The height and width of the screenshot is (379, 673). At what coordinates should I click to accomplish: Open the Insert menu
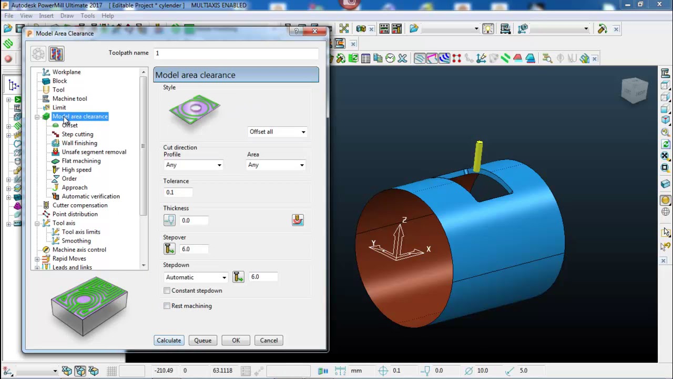[x=46, y=16]
